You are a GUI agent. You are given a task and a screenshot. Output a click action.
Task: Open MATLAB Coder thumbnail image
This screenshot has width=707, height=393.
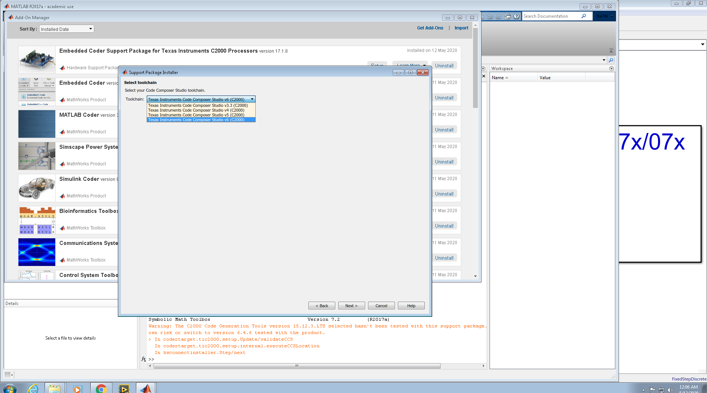point(37,124)
